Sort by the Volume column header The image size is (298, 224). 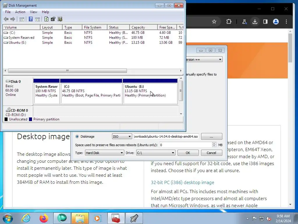22,27
